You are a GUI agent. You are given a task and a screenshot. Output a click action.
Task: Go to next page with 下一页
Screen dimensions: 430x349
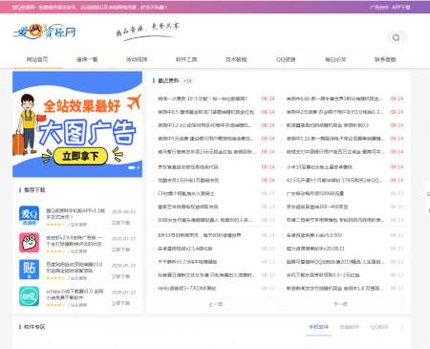(340, 304)
